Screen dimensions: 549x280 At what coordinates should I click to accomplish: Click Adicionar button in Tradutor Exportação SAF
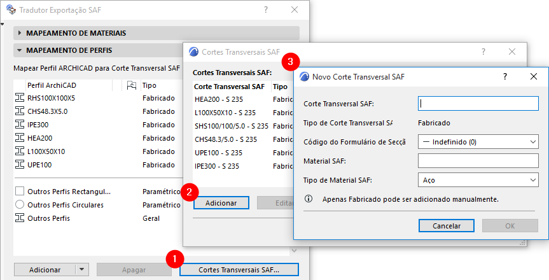coord(45,269)
